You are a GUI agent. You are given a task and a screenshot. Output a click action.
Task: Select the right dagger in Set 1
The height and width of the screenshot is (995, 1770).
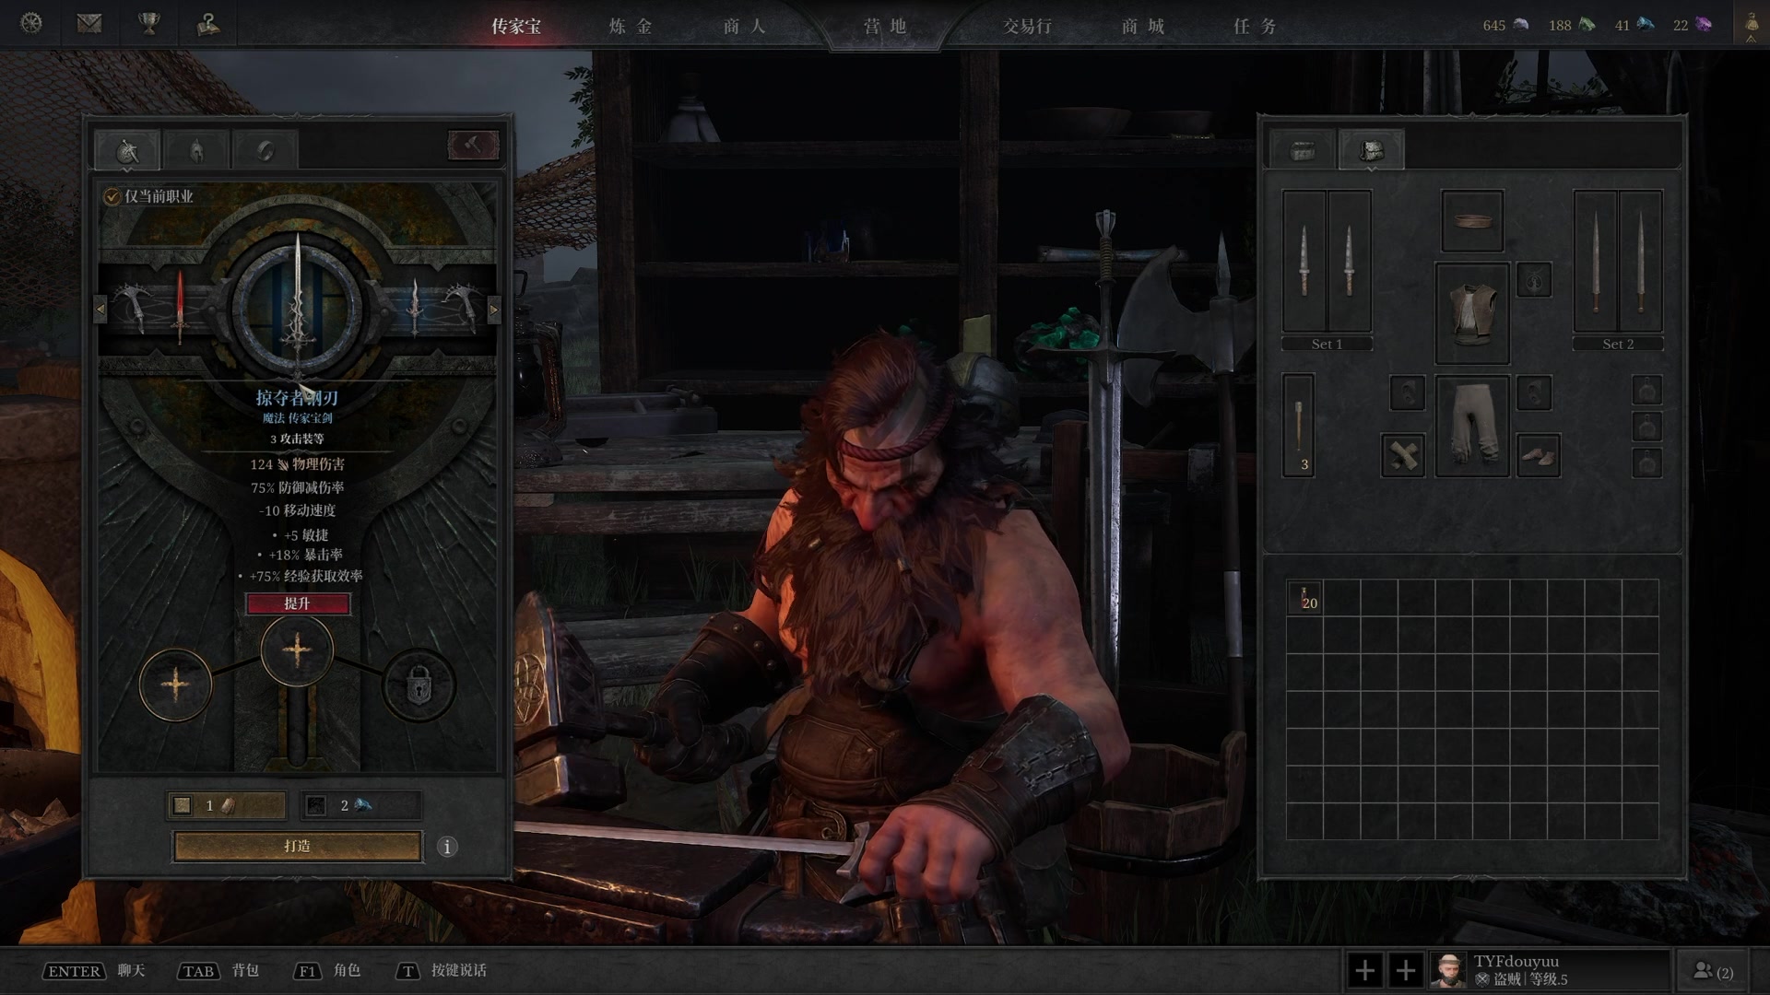tap(1350, 262)
